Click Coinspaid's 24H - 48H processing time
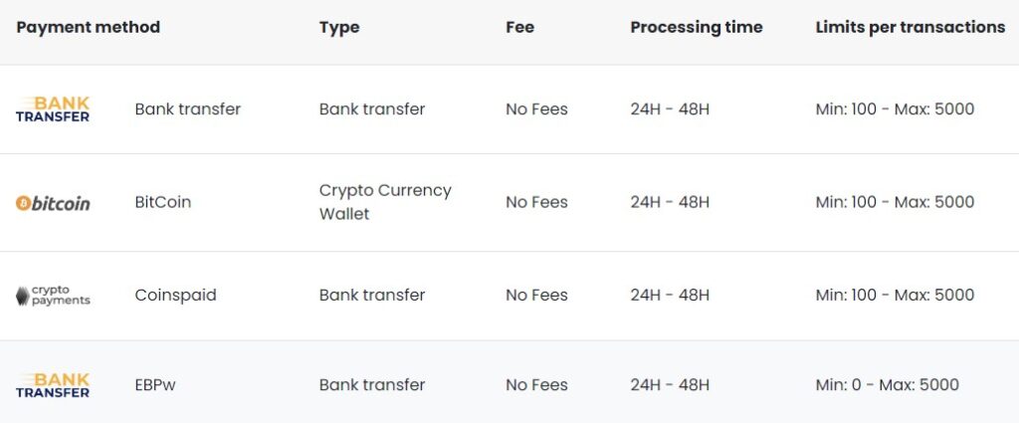 click(x=670, y=296)
